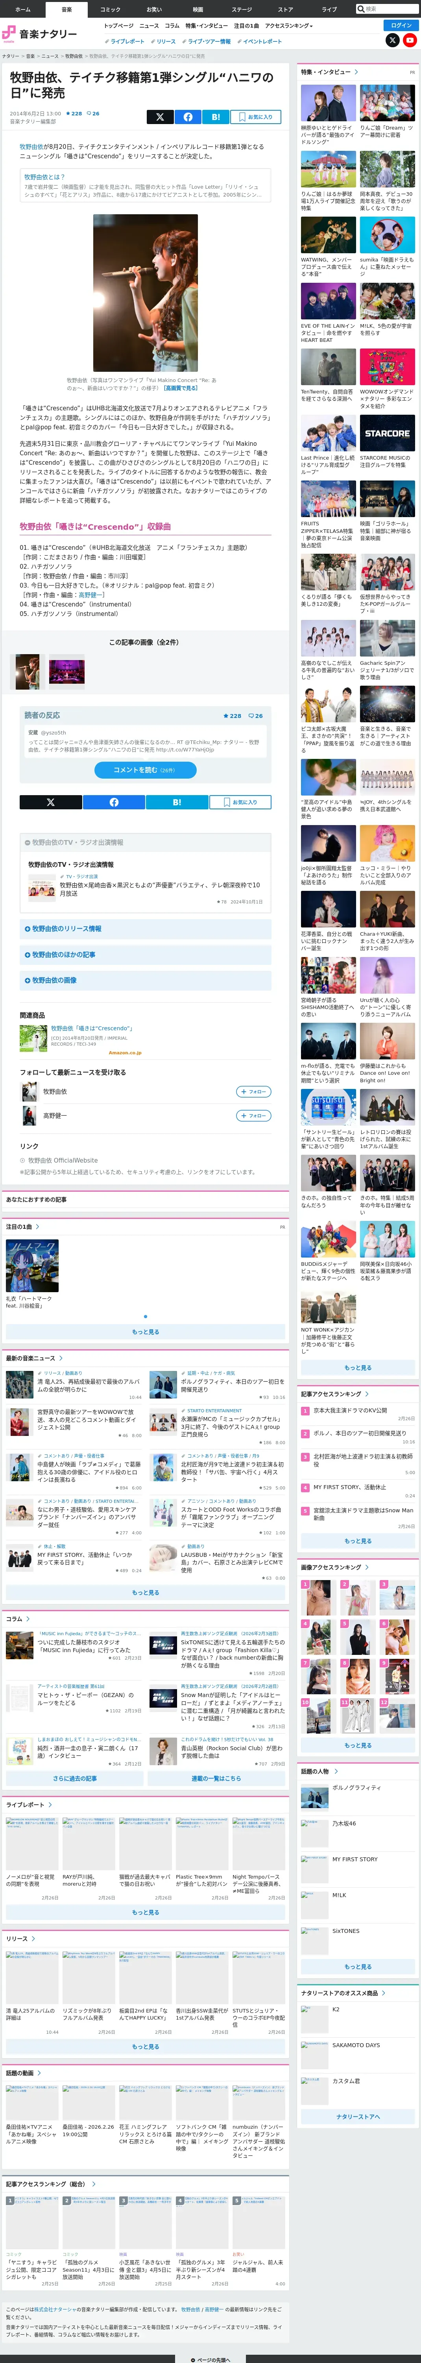Share on Facebook from the lower share bar
Screen dimensions: 421x2363
[114, 802]
